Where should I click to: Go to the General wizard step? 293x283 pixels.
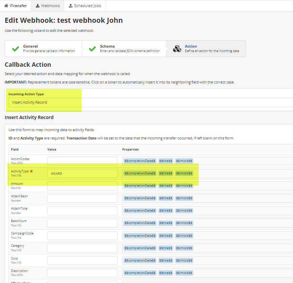[49, 49]
